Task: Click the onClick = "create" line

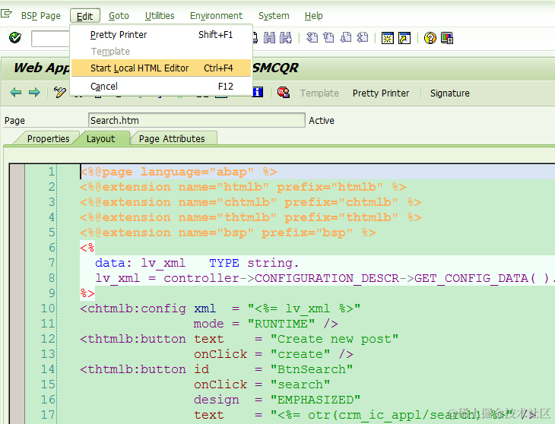Action: 273,354
